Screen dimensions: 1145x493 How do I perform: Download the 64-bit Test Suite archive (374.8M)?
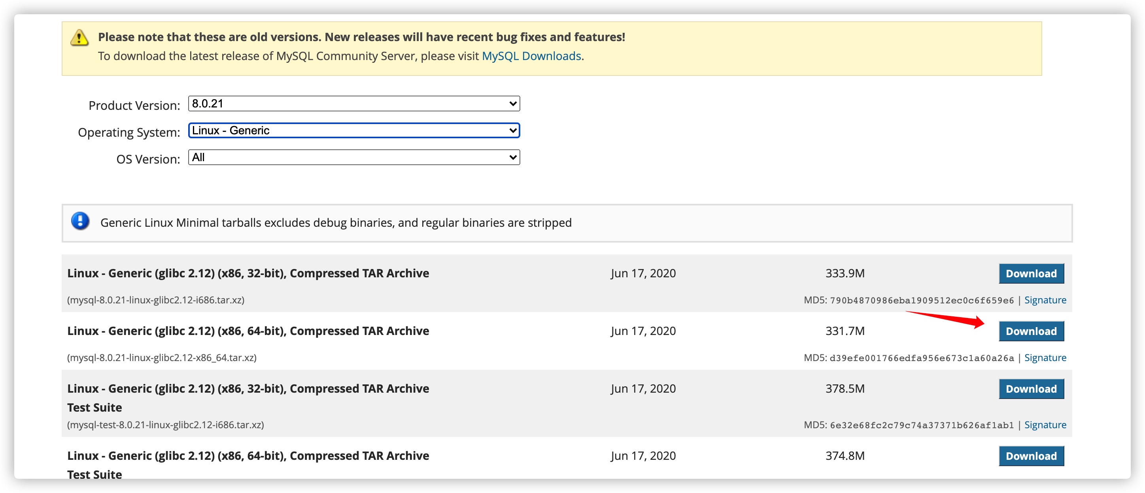tap(1031, 456)
